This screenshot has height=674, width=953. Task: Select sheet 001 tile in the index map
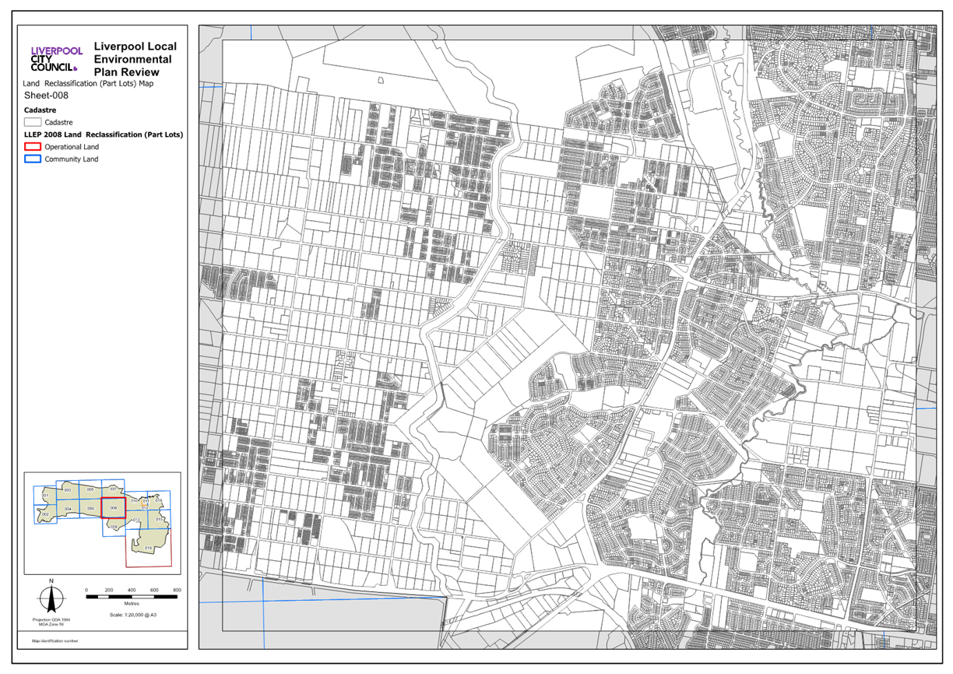click(45, 495)
